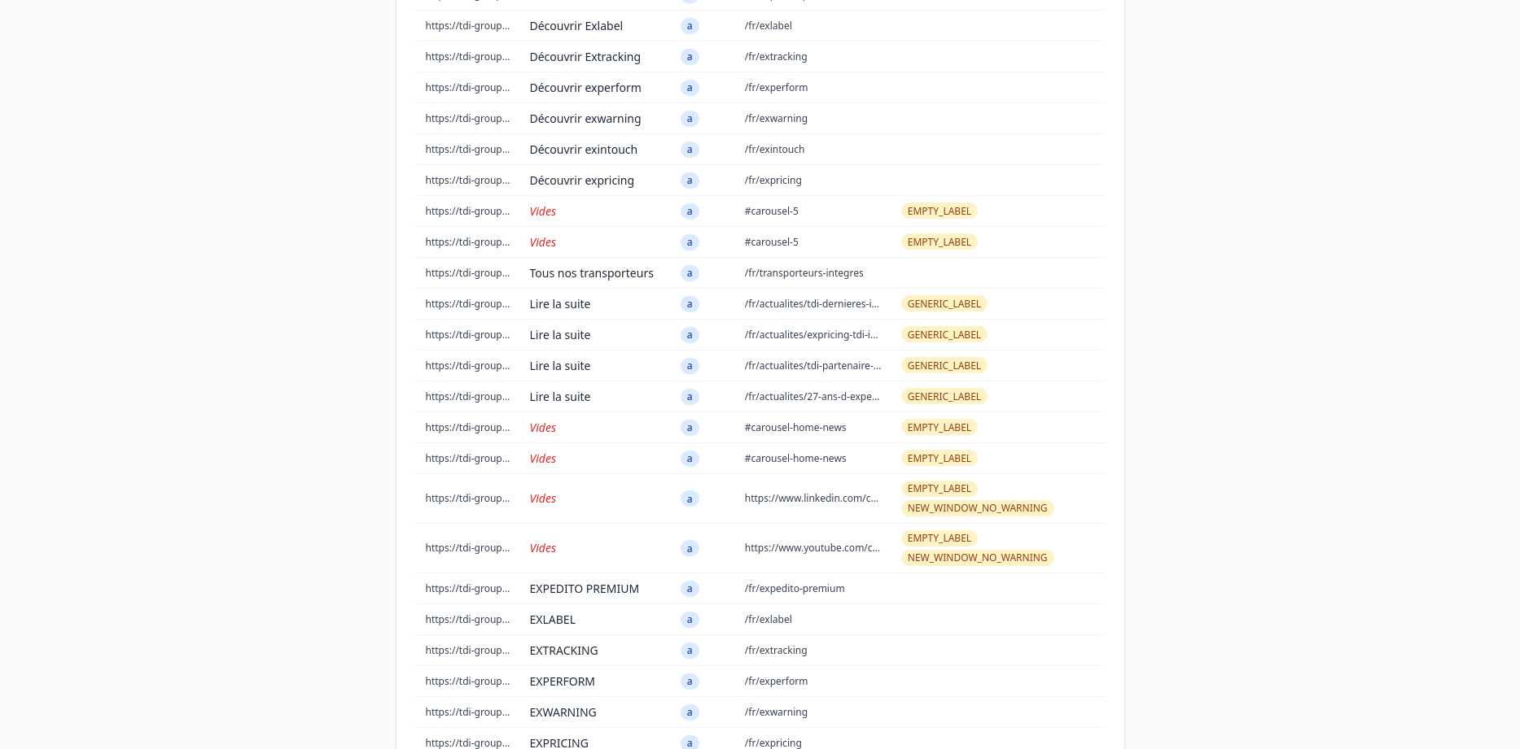Click NEW_WINDOW_NO_WARNING badge in the LinkedIn row
The width and height of the screenshot is (1520, 749).
pyautogui.click(x=977, y=508)
